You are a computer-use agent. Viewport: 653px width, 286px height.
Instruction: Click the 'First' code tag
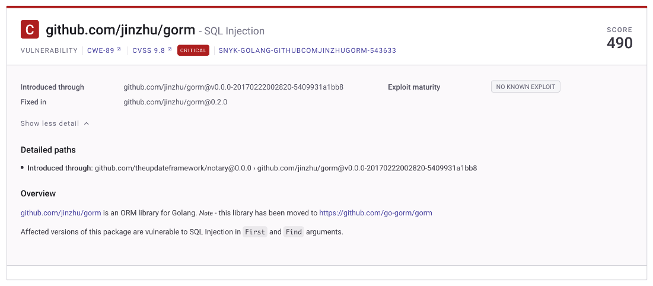(255, 232)
